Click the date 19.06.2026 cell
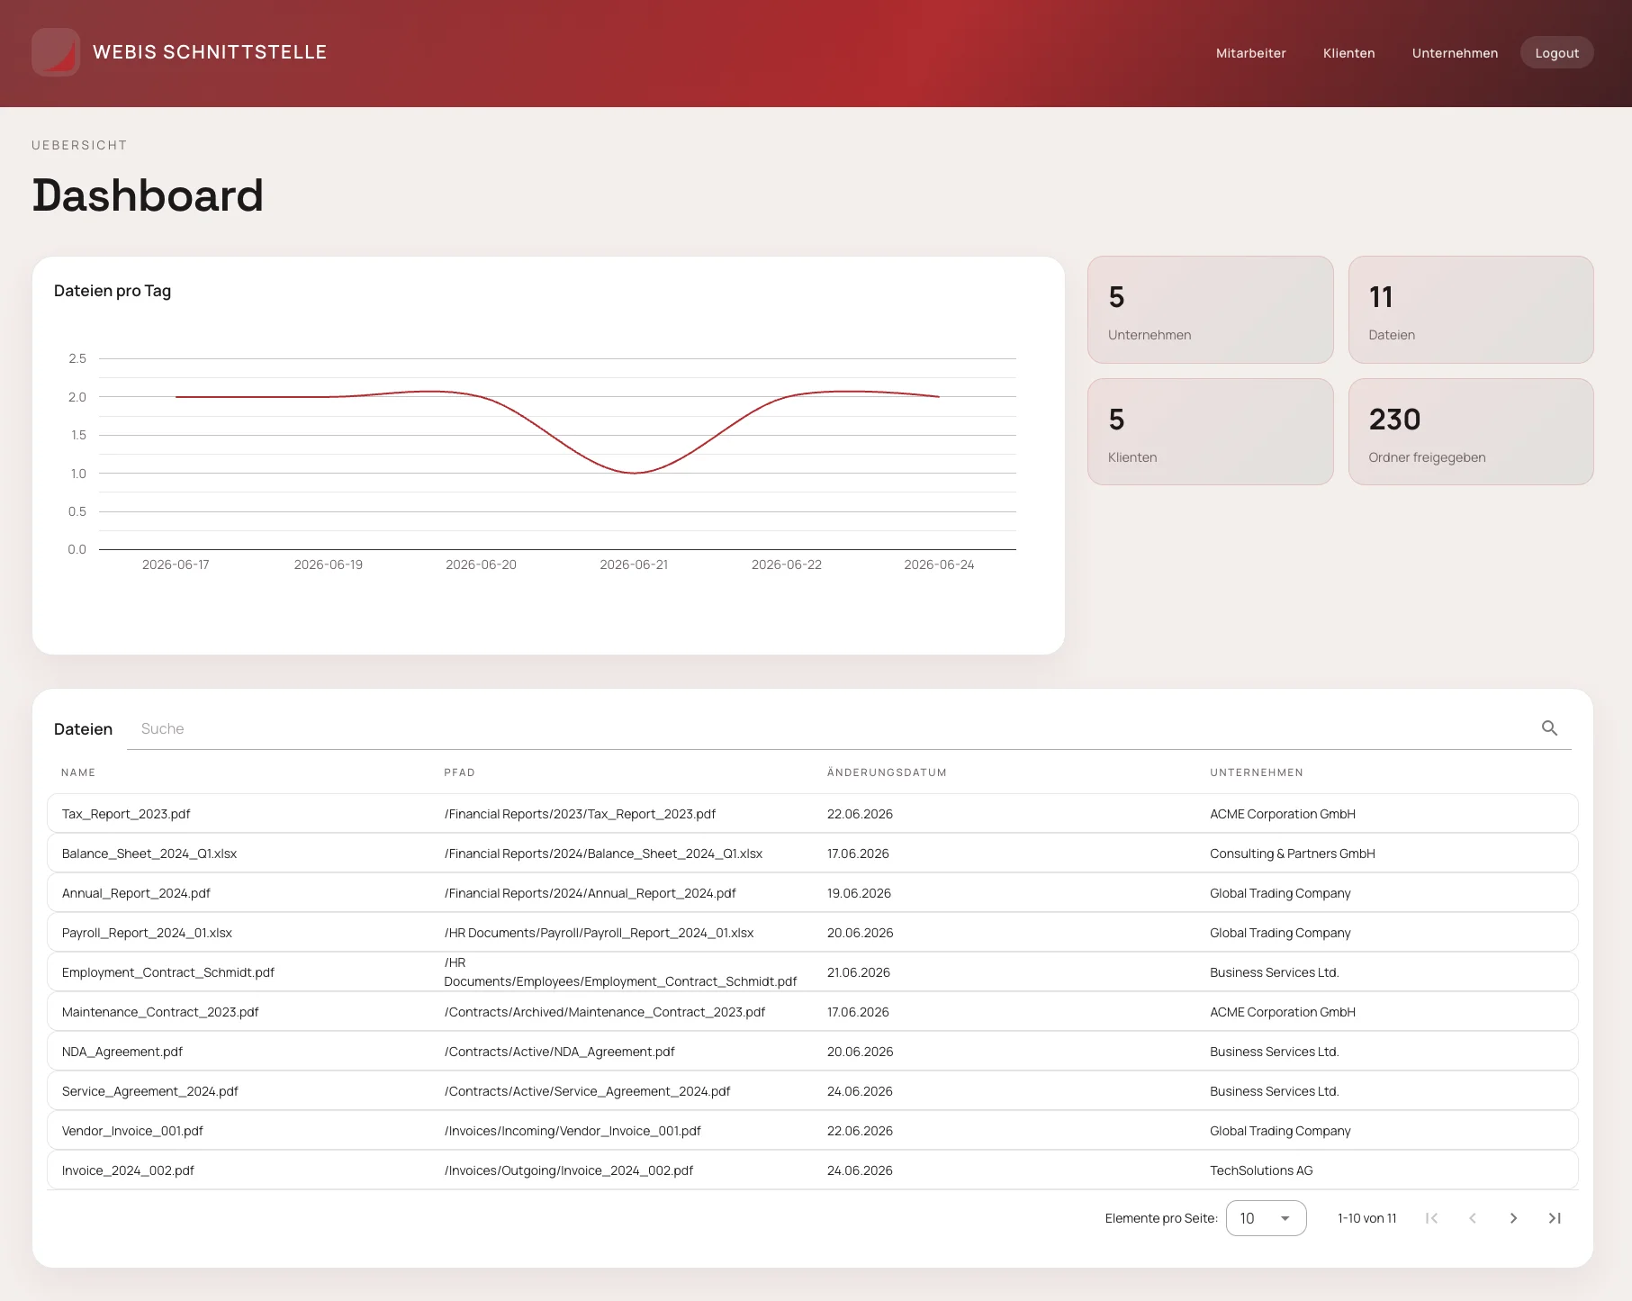 click(859, 893)
